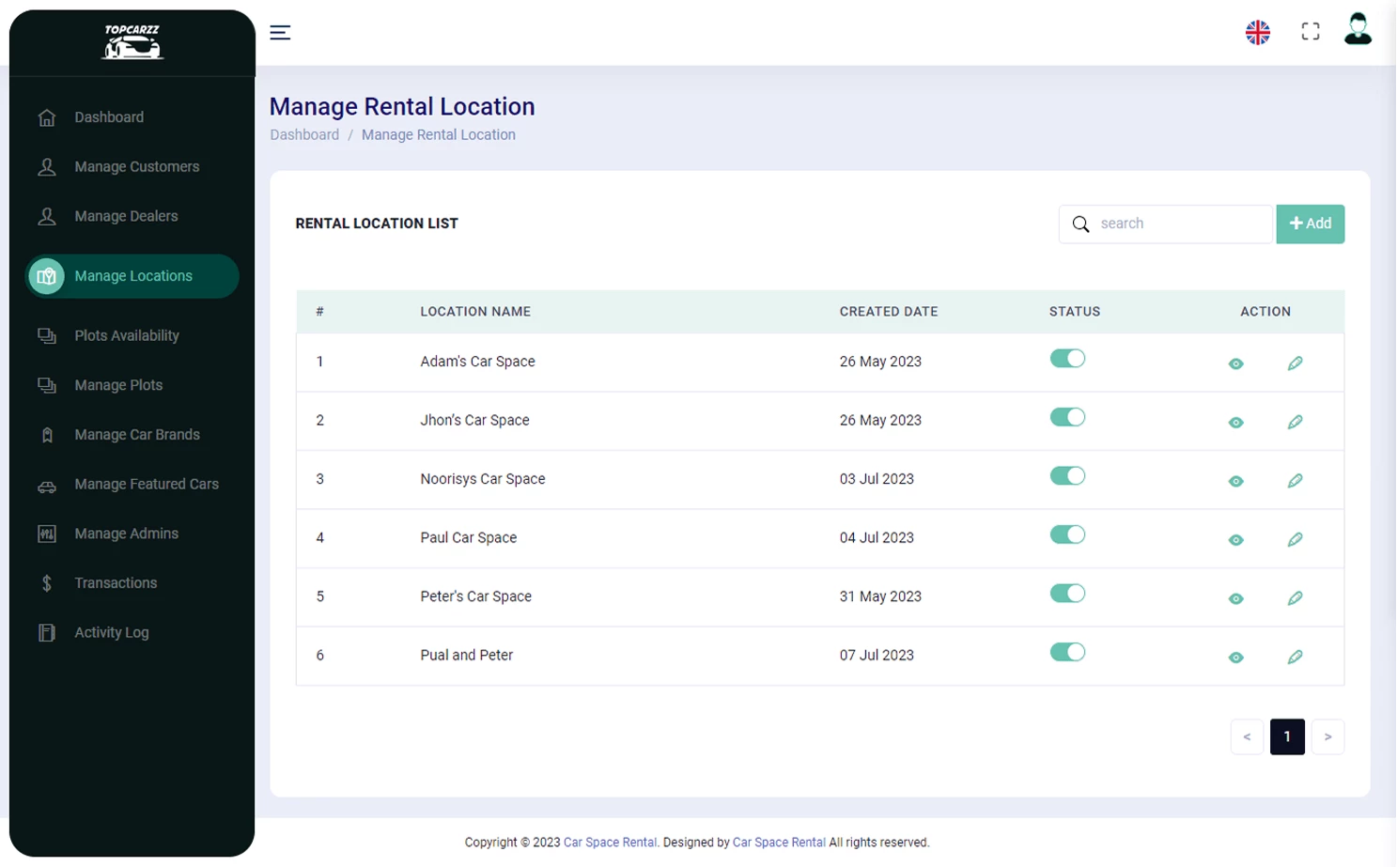Select the Manage Customers icon
The height and width of the screenshot is (867, 1397).
pyautogui.click(x=46, y=166)
